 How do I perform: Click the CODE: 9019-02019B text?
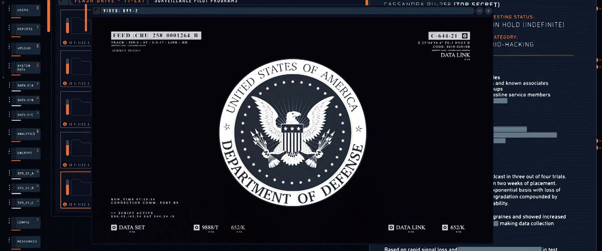[x=451, y=47]
